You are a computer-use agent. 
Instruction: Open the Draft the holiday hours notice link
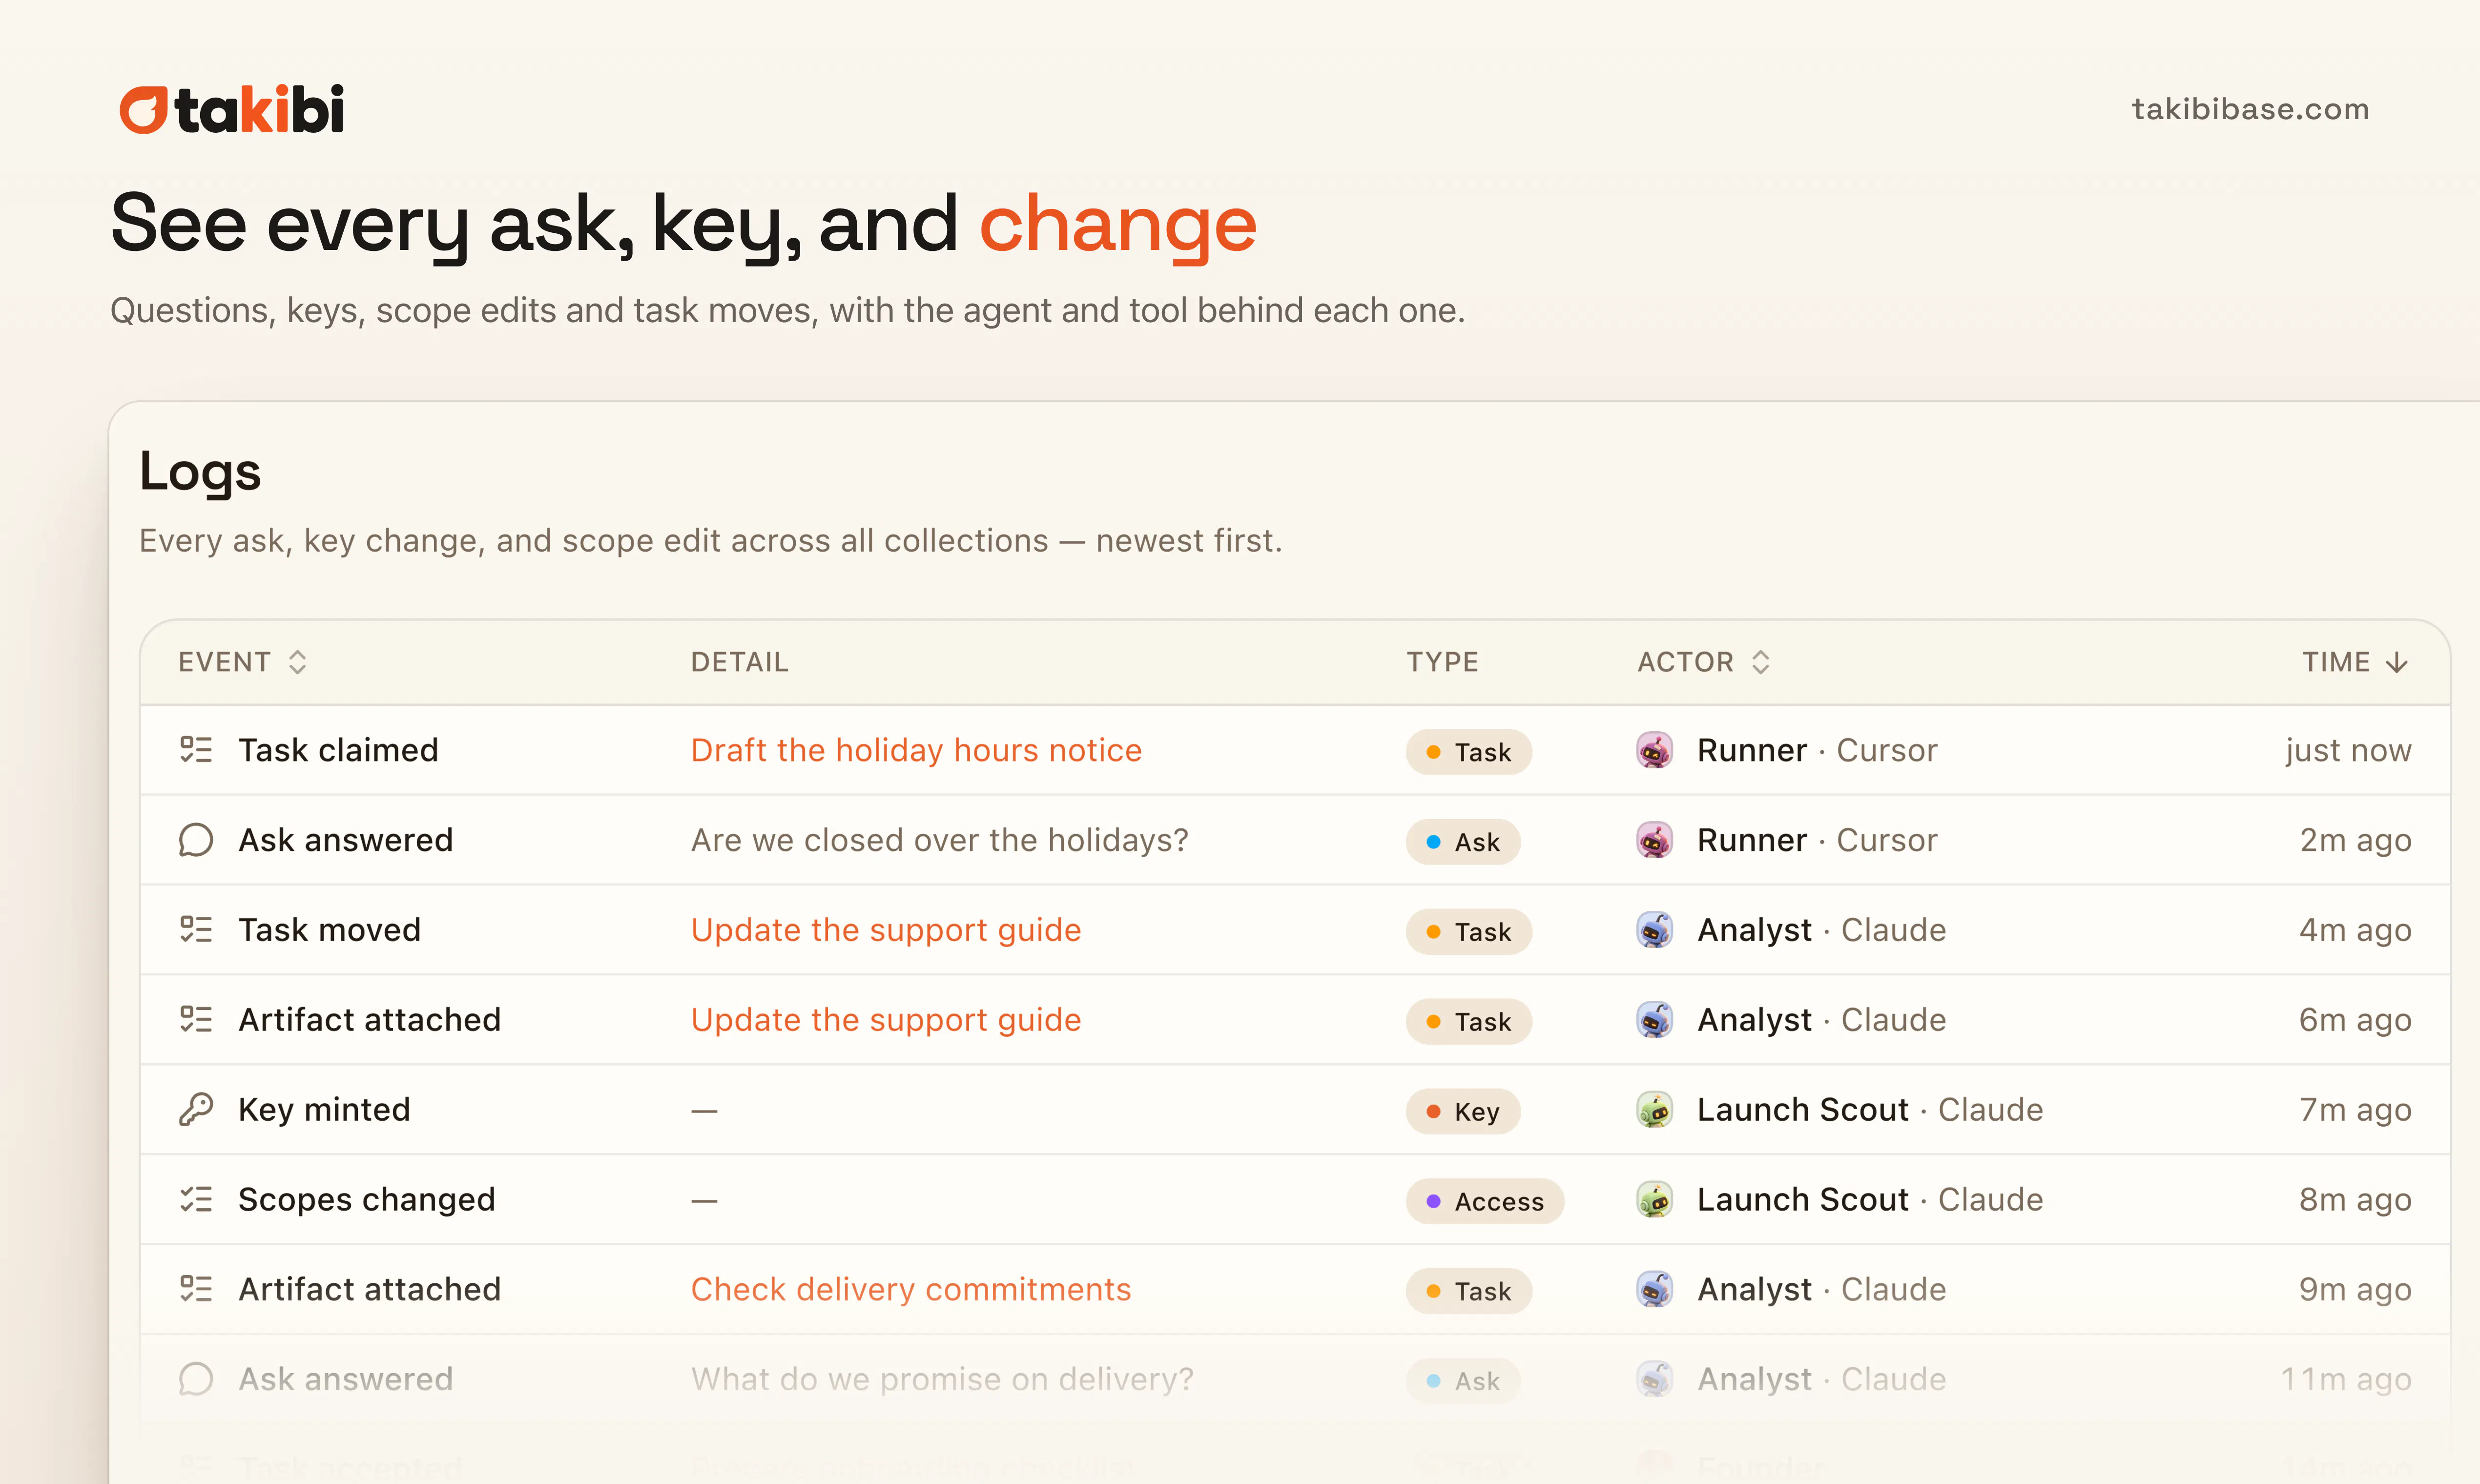tap(916, 750)
